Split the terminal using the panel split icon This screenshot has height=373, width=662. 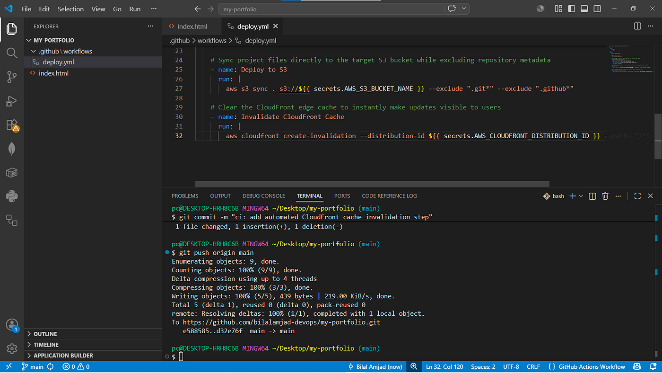click(x=592, y=196)
